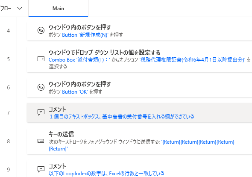Switch to the Main tab
Image resolution: width=252 pixels, height=177 pixels.
pyautogui.click(x=58, y=8)
